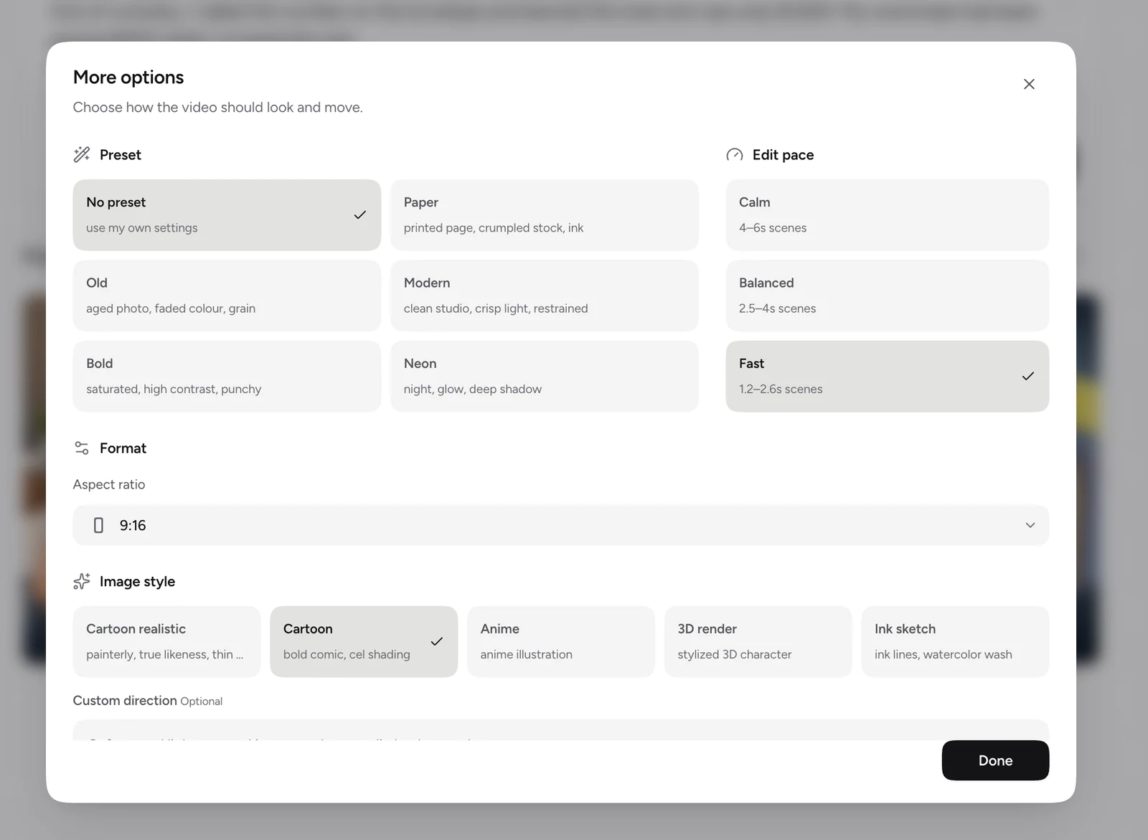1148x840 pixels.
Task: Click 'bold comic, cel shading' text
Action: point(347,654)
